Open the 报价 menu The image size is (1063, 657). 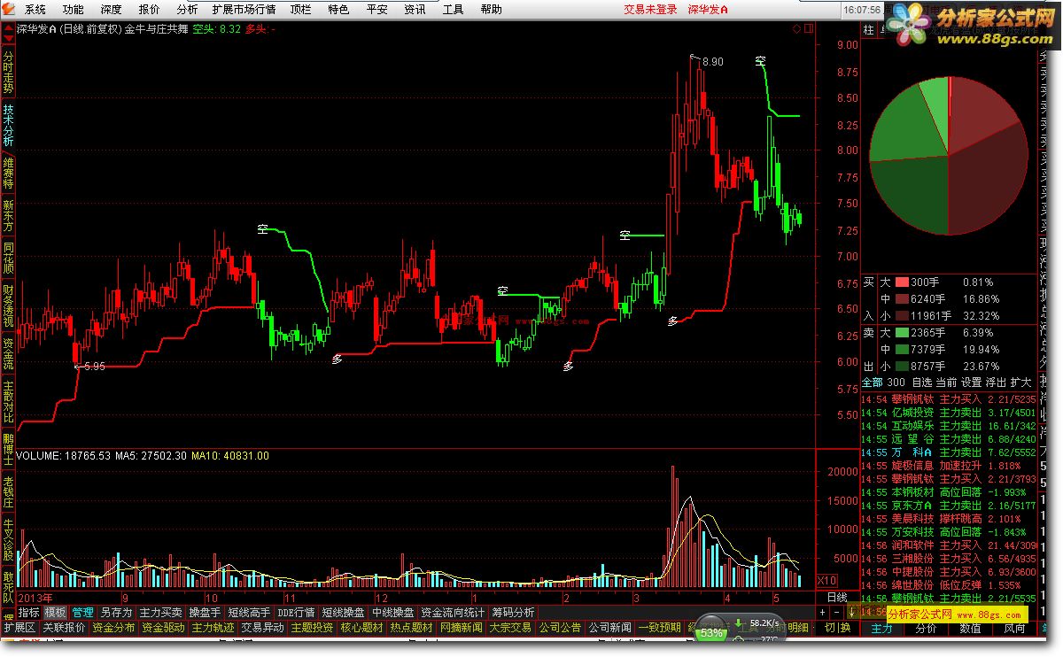pos(150,10)
